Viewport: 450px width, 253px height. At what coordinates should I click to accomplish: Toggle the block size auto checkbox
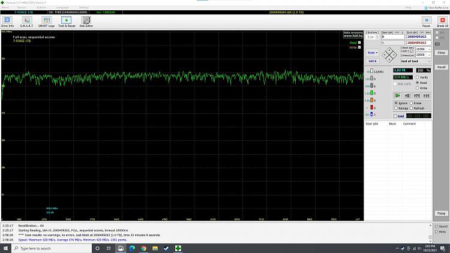pos(412,51)
